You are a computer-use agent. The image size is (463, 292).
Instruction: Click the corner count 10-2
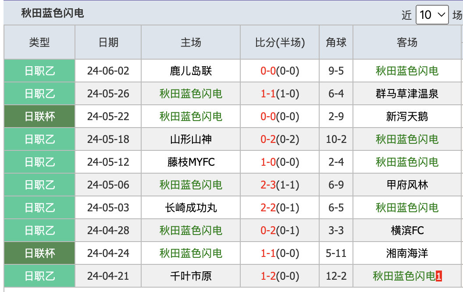point(336,139)
